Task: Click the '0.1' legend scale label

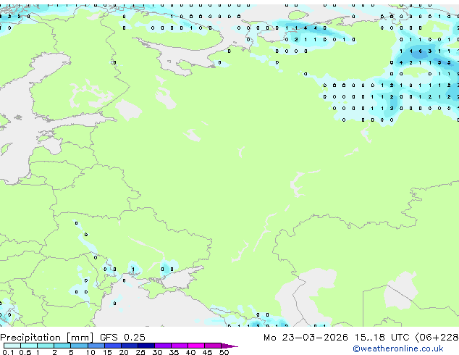Action: (8, 352)
